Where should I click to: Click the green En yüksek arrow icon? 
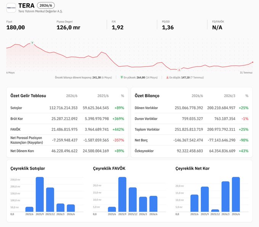tap(122, 78)
